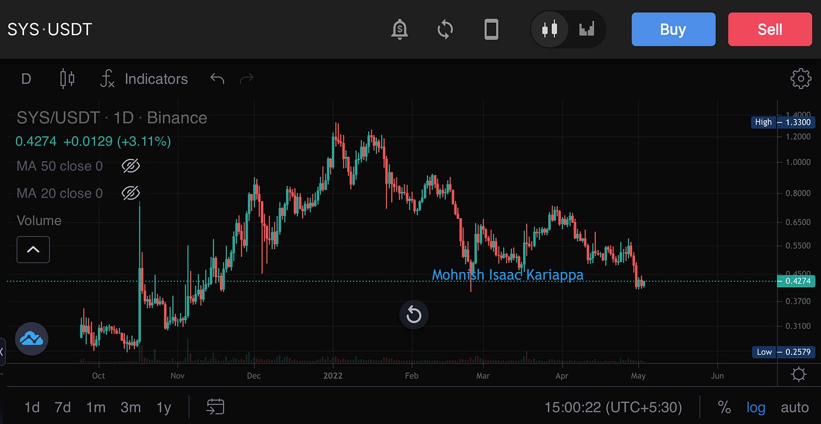Open the D timeframe interval selector
Viewport: 821px width, 424px height.
click(26, 79)
